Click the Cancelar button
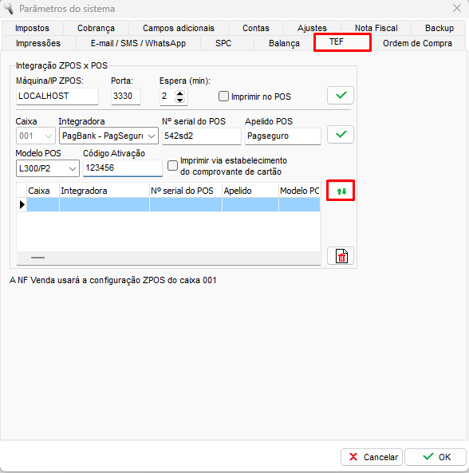The width and height of the screenshot is (469, 473). click(x=372, y=457)
